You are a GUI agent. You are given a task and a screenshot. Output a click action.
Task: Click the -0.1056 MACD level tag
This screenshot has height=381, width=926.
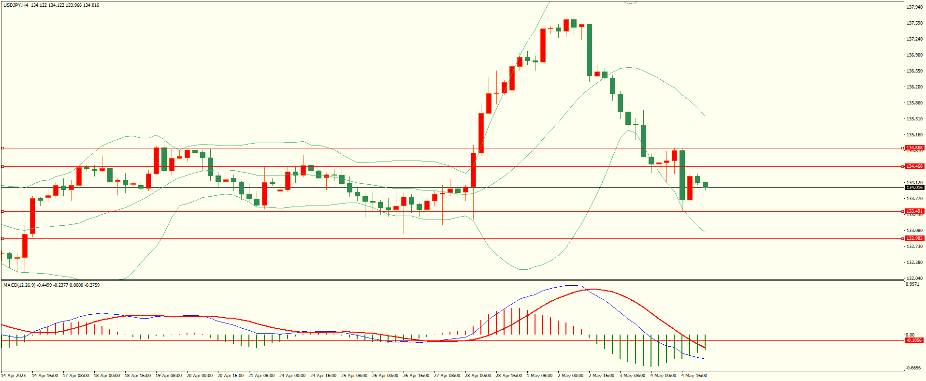coord(914,340)
